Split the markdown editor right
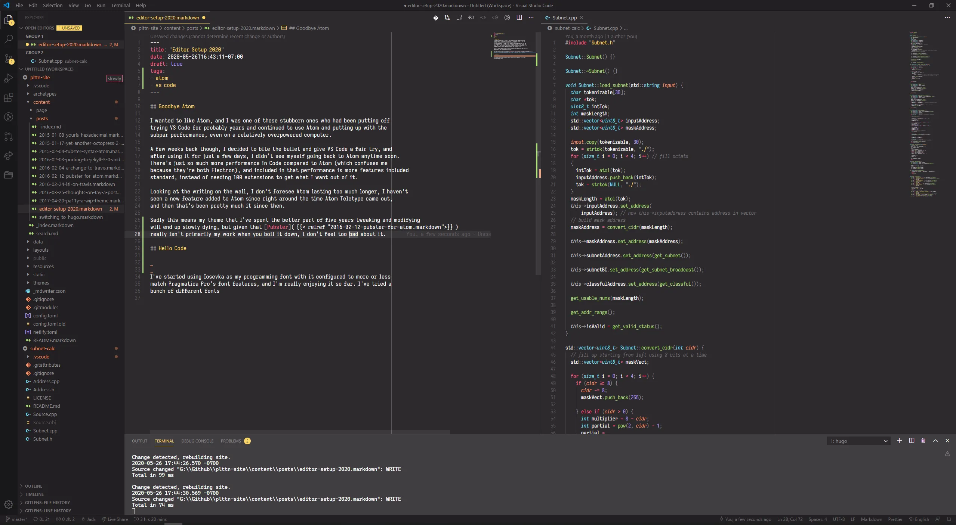Viewport: 956px width, 525px height. click(x=519, y=18)
